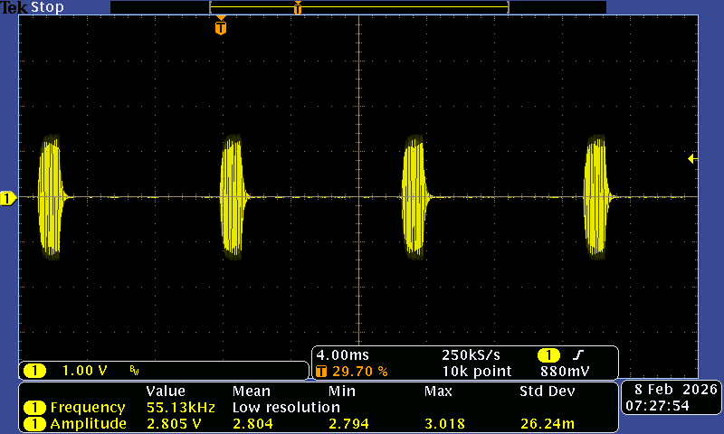This screenshot has height=434, width=724.
Task: Click the Frequency measurement label
Action: click(x=87, y=408)
